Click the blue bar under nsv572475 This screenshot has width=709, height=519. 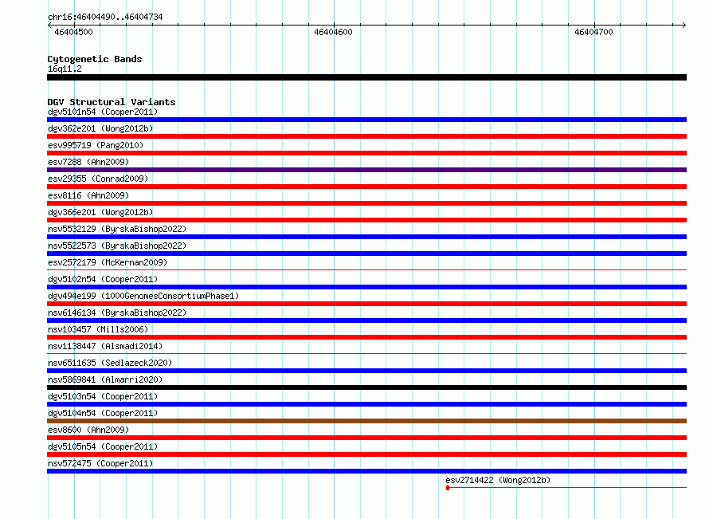coord(366,471)
